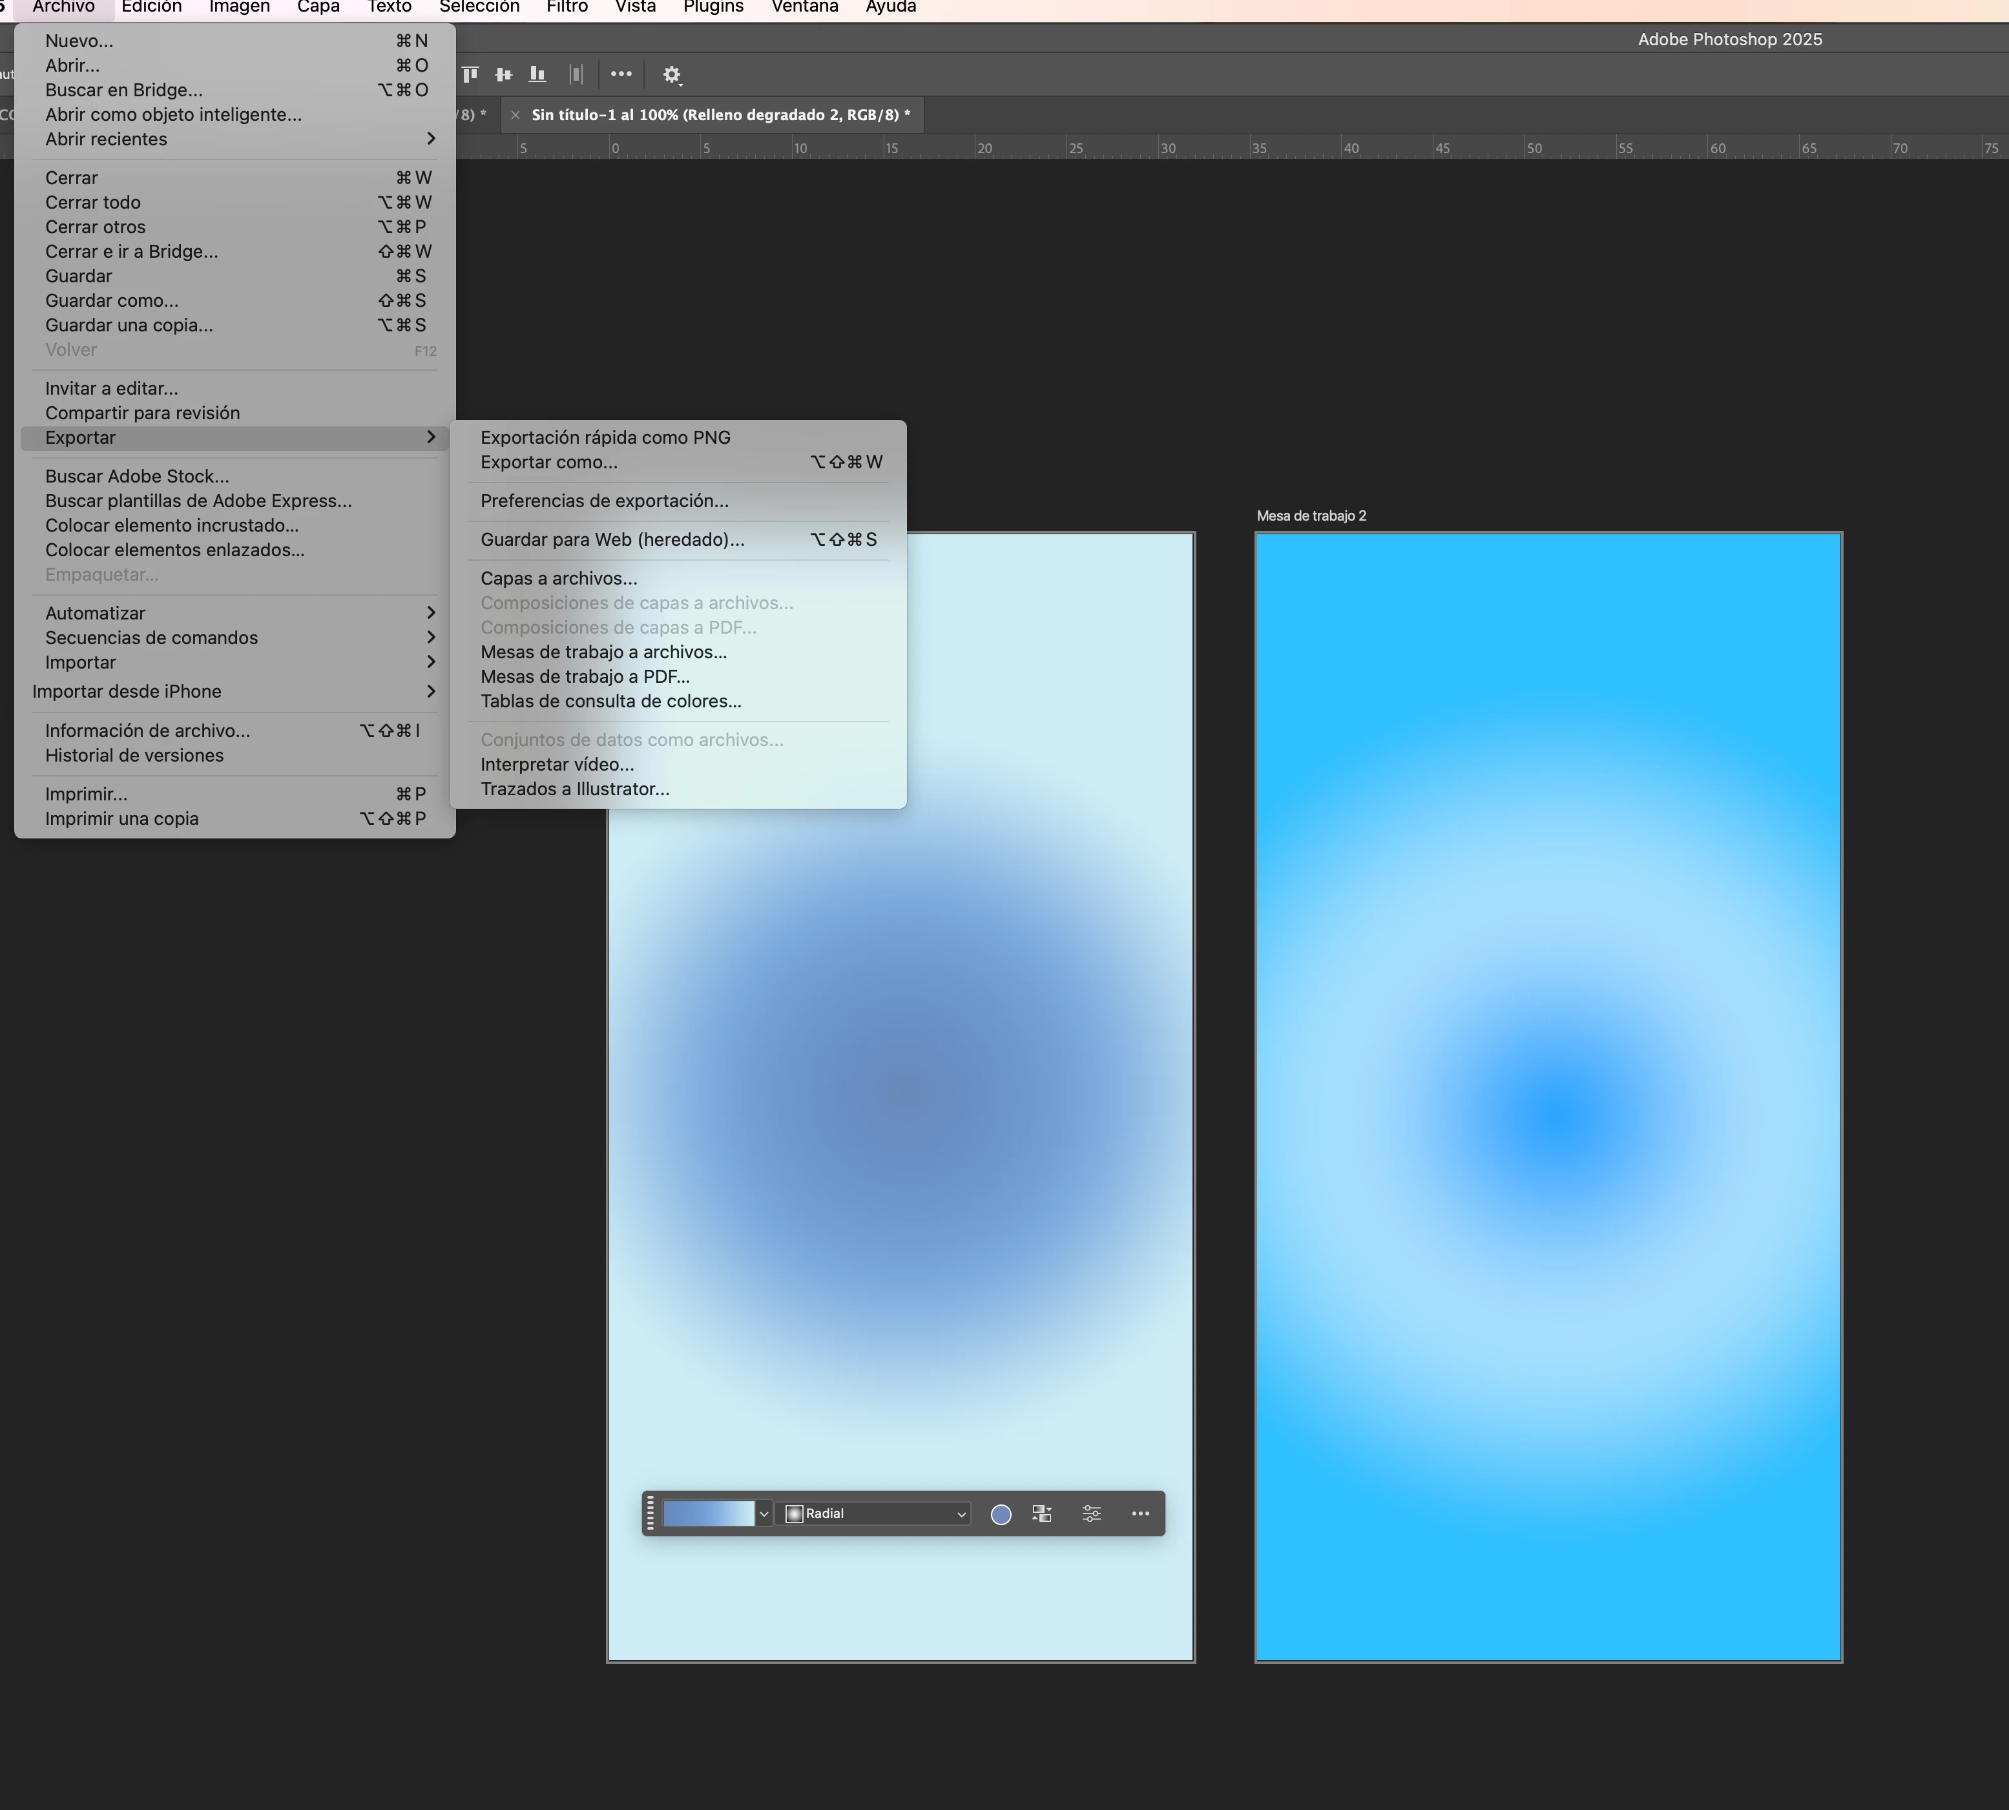Open gradient properties sliders icon

[1091, 1514]
